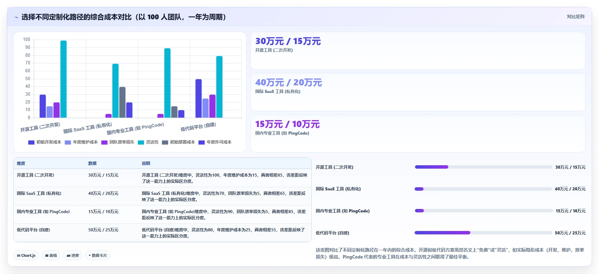Click the 国际 SaaS 工具 (私有化) card subtitle
This screenshot has height=274, width=599.
(278, 92)
